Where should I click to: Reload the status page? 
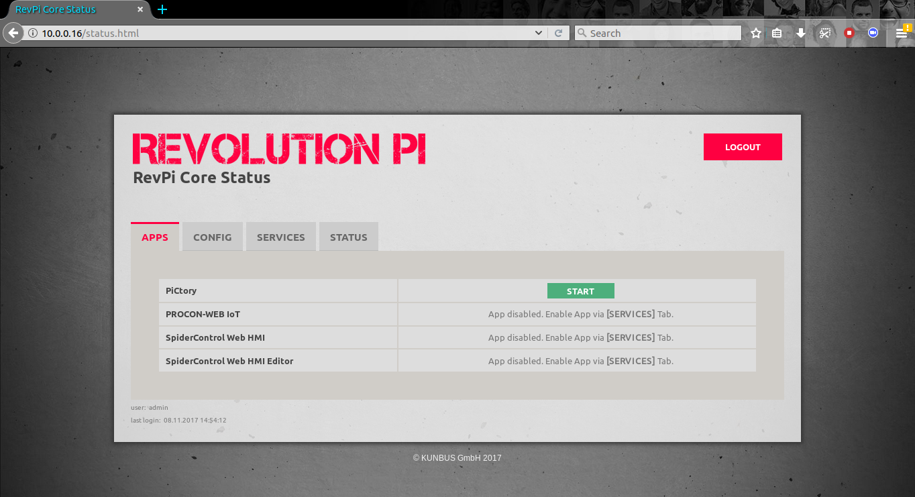click(559, 32)
